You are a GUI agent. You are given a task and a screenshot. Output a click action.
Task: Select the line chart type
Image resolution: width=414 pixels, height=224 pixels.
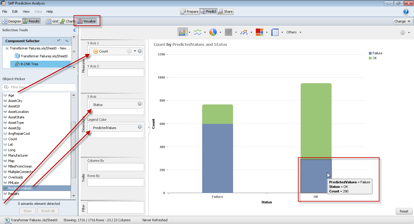click(x=198, y=32)
